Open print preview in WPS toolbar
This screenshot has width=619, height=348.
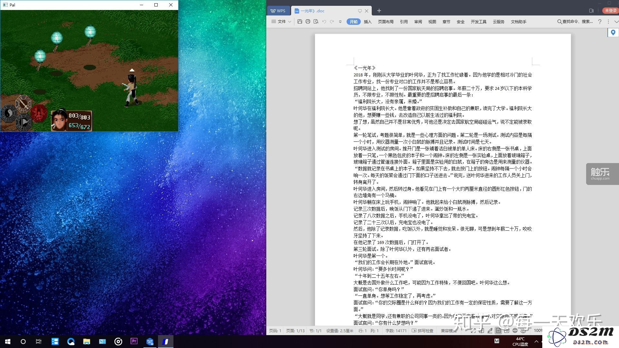coord(316,22)
